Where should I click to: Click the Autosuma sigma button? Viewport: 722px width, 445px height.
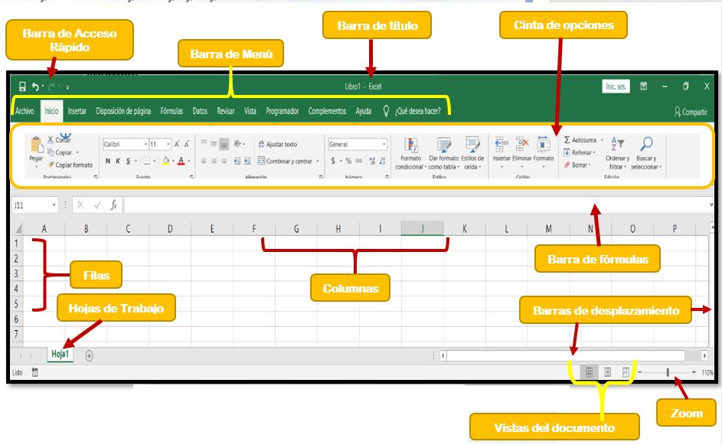click(580, 139)
